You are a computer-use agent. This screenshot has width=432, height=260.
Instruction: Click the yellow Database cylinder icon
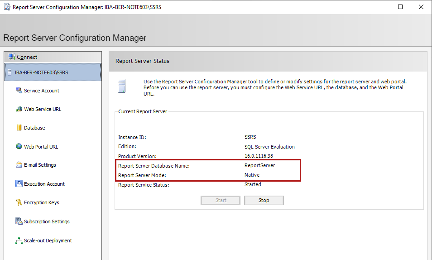[x=19, y=127]
